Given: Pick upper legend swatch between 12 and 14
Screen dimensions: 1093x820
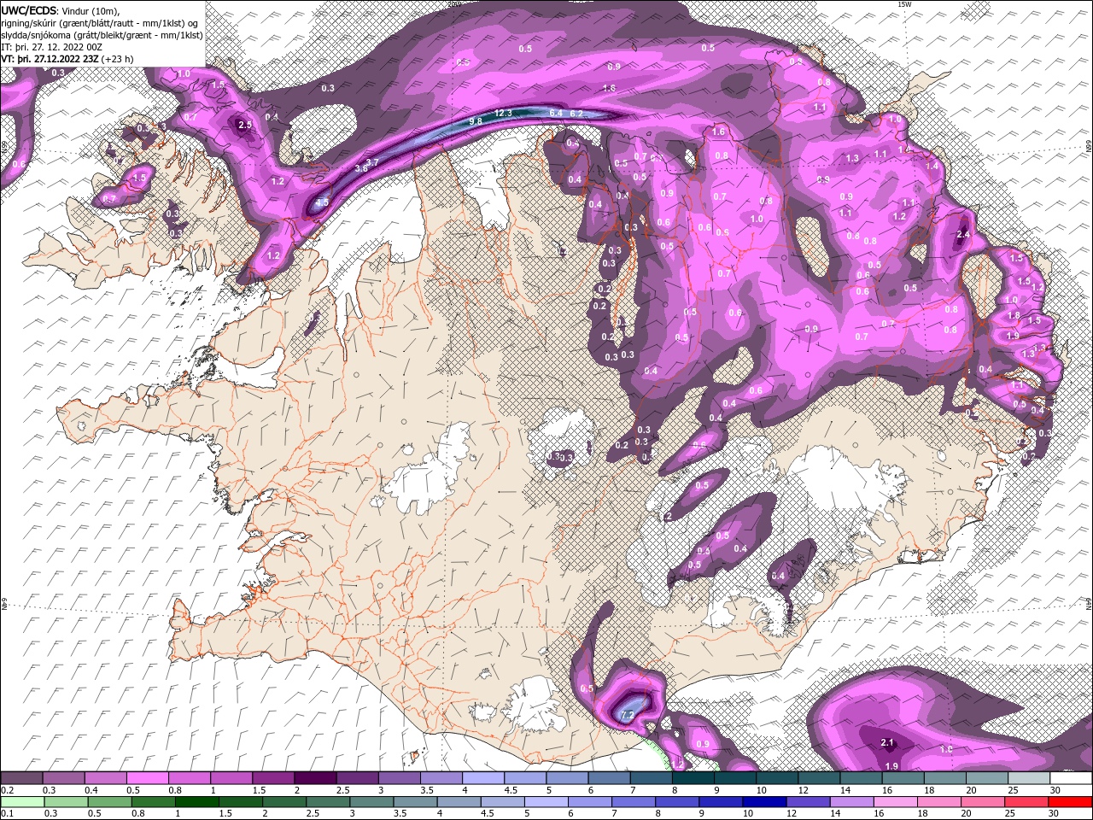Looking at the screenshot, I should [818, 778].
